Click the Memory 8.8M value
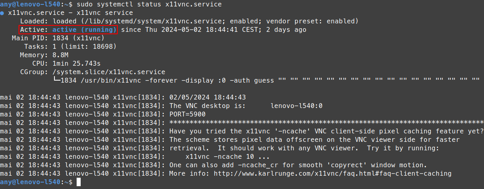 pyautogui.click(x=60, y=55)
